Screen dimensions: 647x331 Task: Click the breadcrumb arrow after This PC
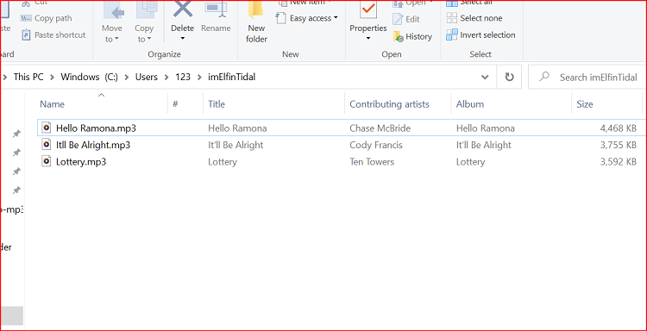53,77
